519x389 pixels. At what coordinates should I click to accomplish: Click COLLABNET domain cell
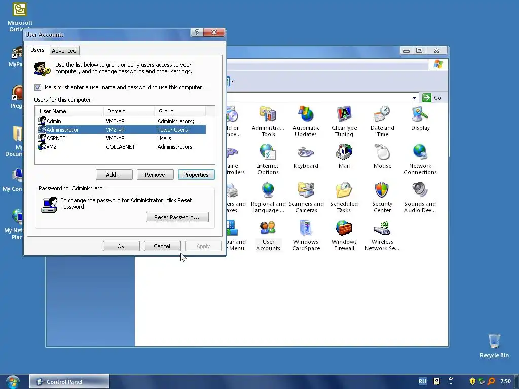[x=121, y=147]
